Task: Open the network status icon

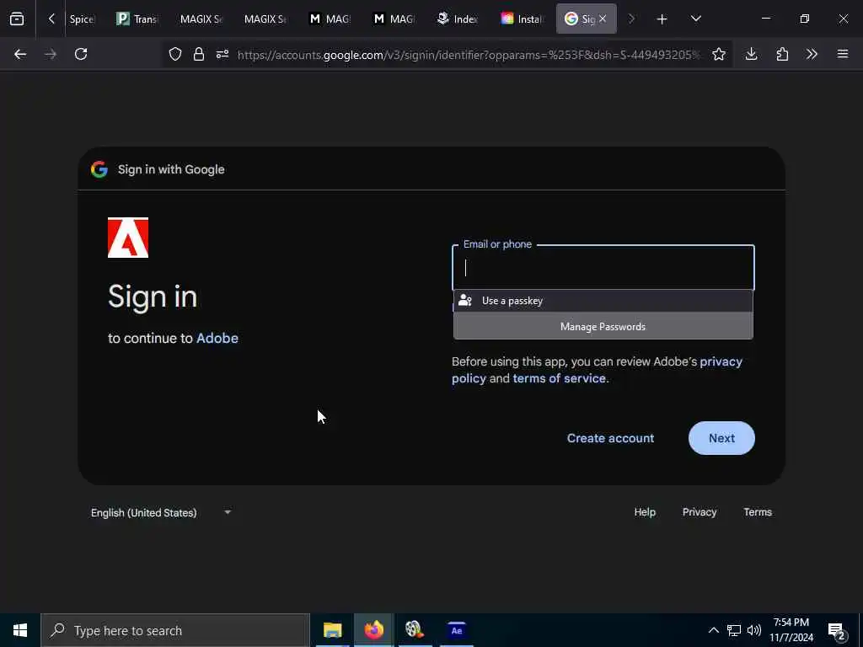Action: pos(734,630)
